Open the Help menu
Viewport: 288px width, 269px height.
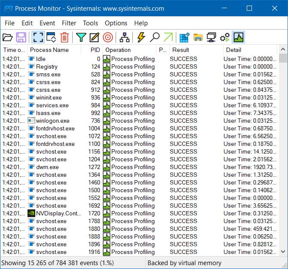coord(141,23)
